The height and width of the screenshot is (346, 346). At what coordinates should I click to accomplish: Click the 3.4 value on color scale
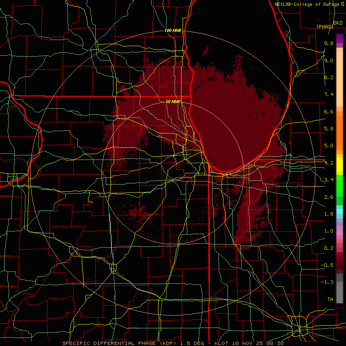coord(329,180)
